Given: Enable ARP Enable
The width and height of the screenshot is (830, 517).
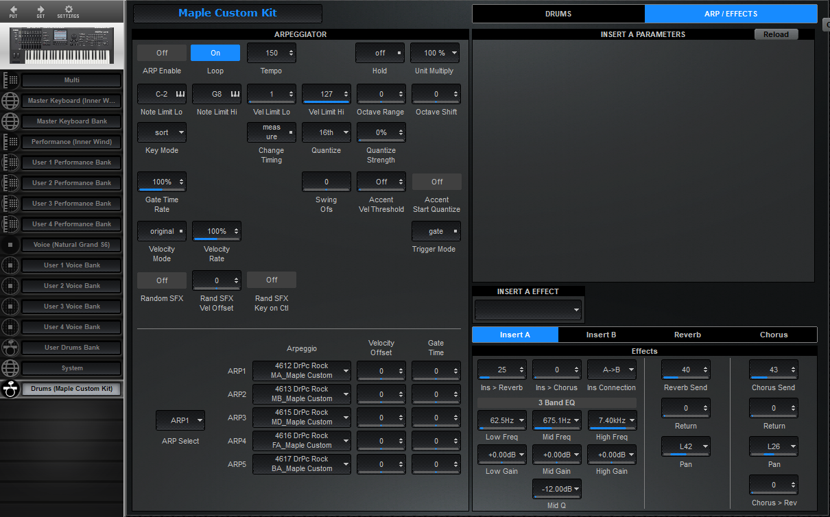Looking at the screenshot, I should coord(161,52).
